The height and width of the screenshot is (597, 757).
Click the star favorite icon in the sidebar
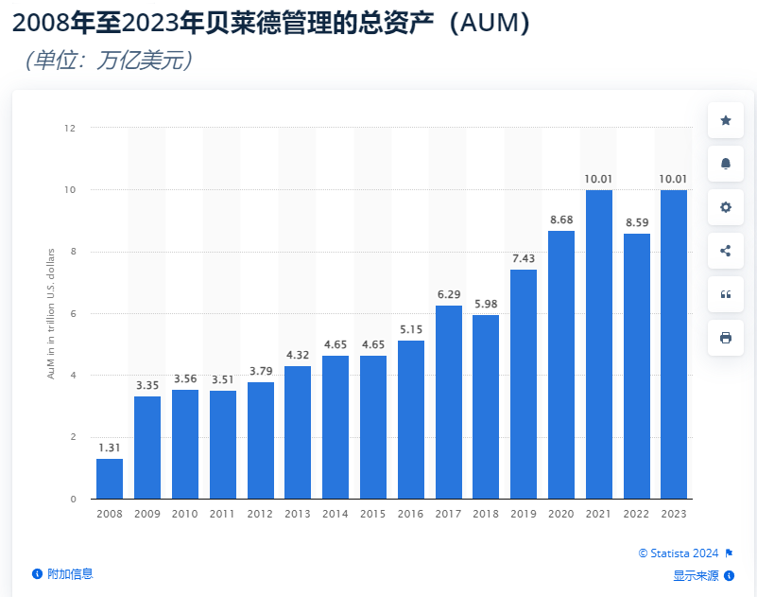(725, 121)
